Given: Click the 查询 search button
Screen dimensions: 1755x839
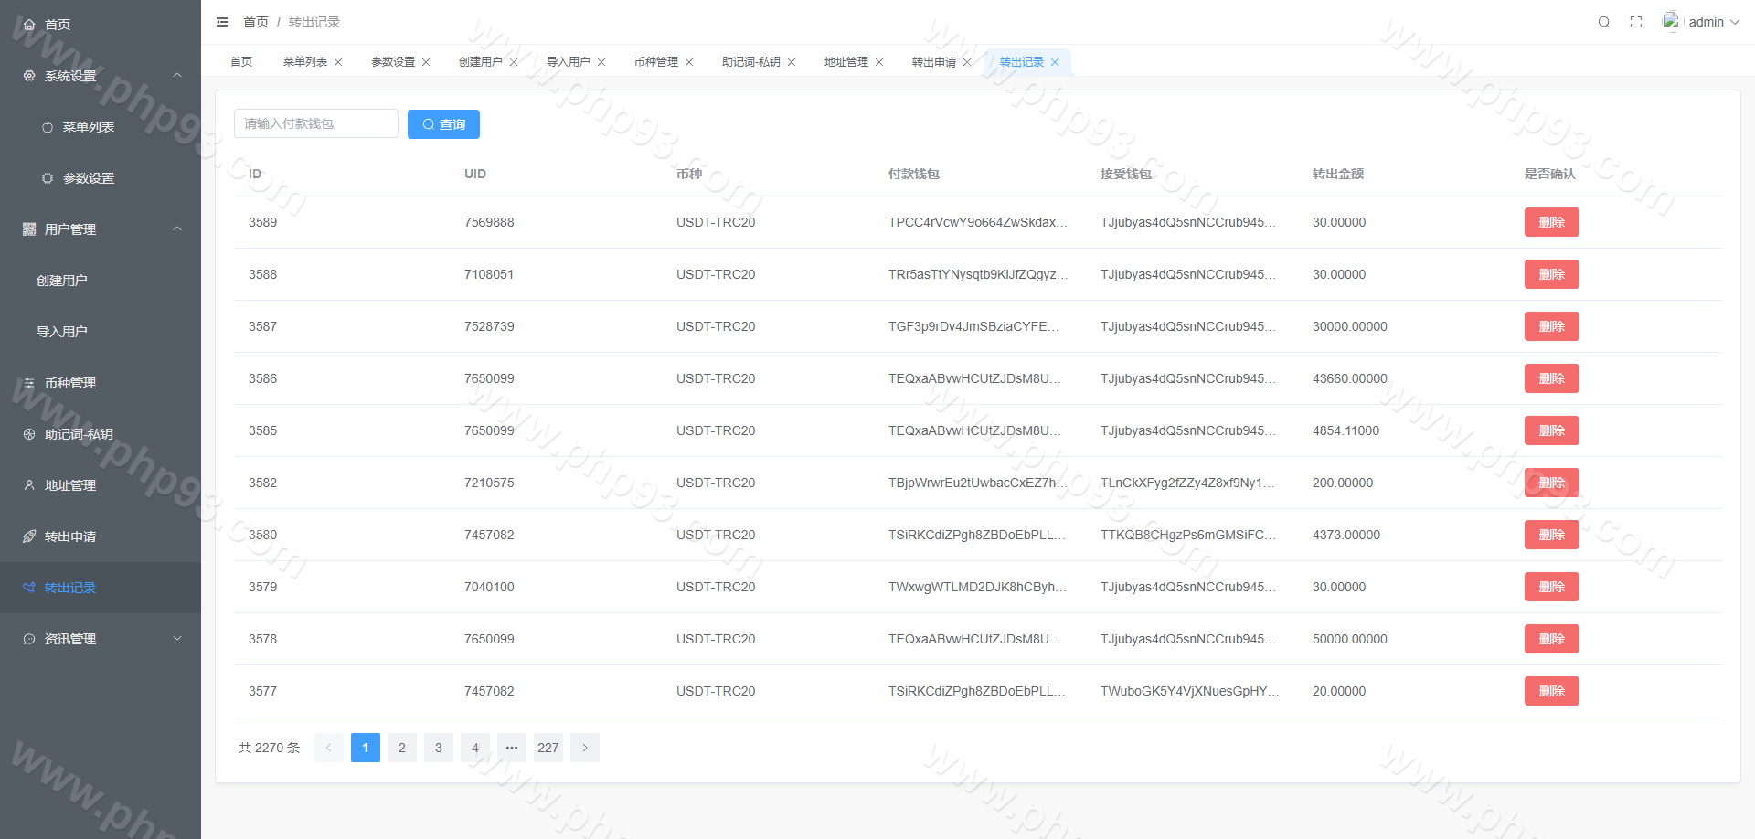Looking at the screenshot, I should coord(443,124).
